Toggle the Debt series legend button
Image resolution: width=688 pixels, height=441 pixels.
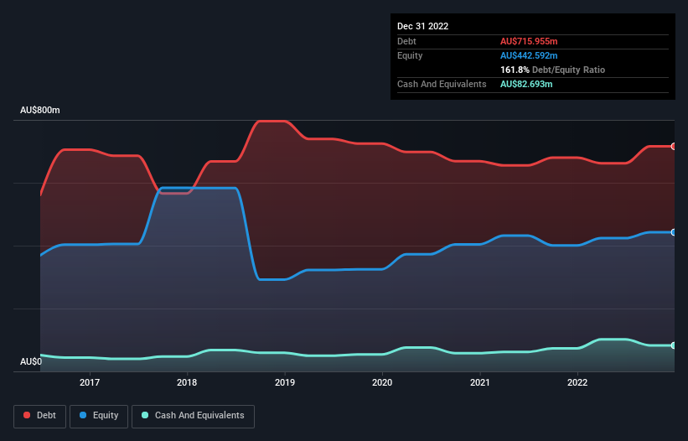point(40,416)
